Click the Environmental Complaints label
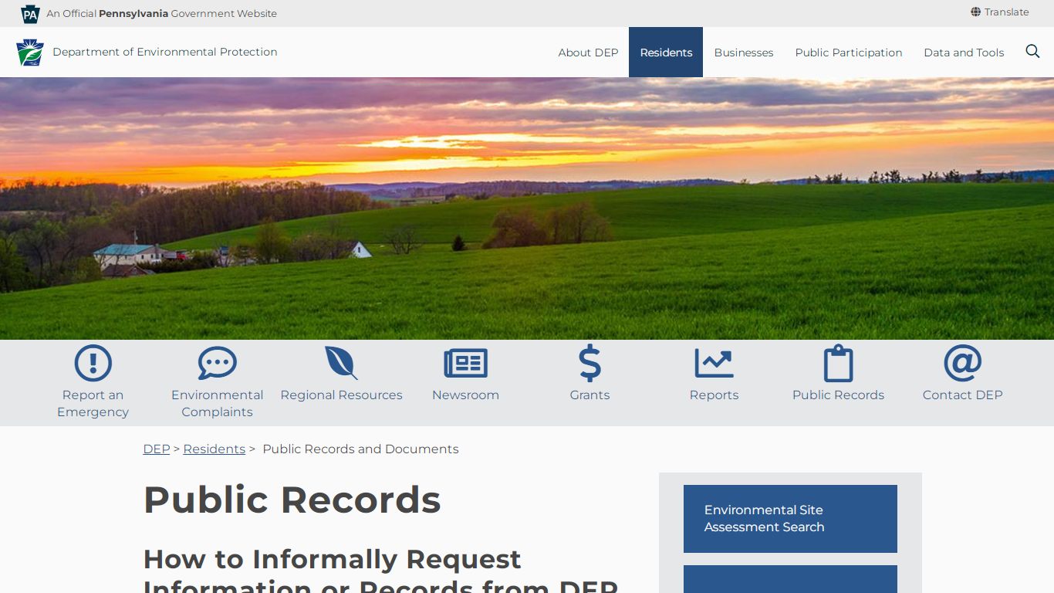This screenshot has width=1054, height=593. point(217,403)
